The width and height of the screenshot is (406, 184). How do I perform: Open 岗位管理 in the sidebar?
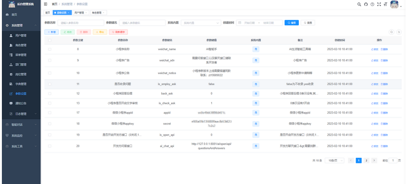(21, 74)
